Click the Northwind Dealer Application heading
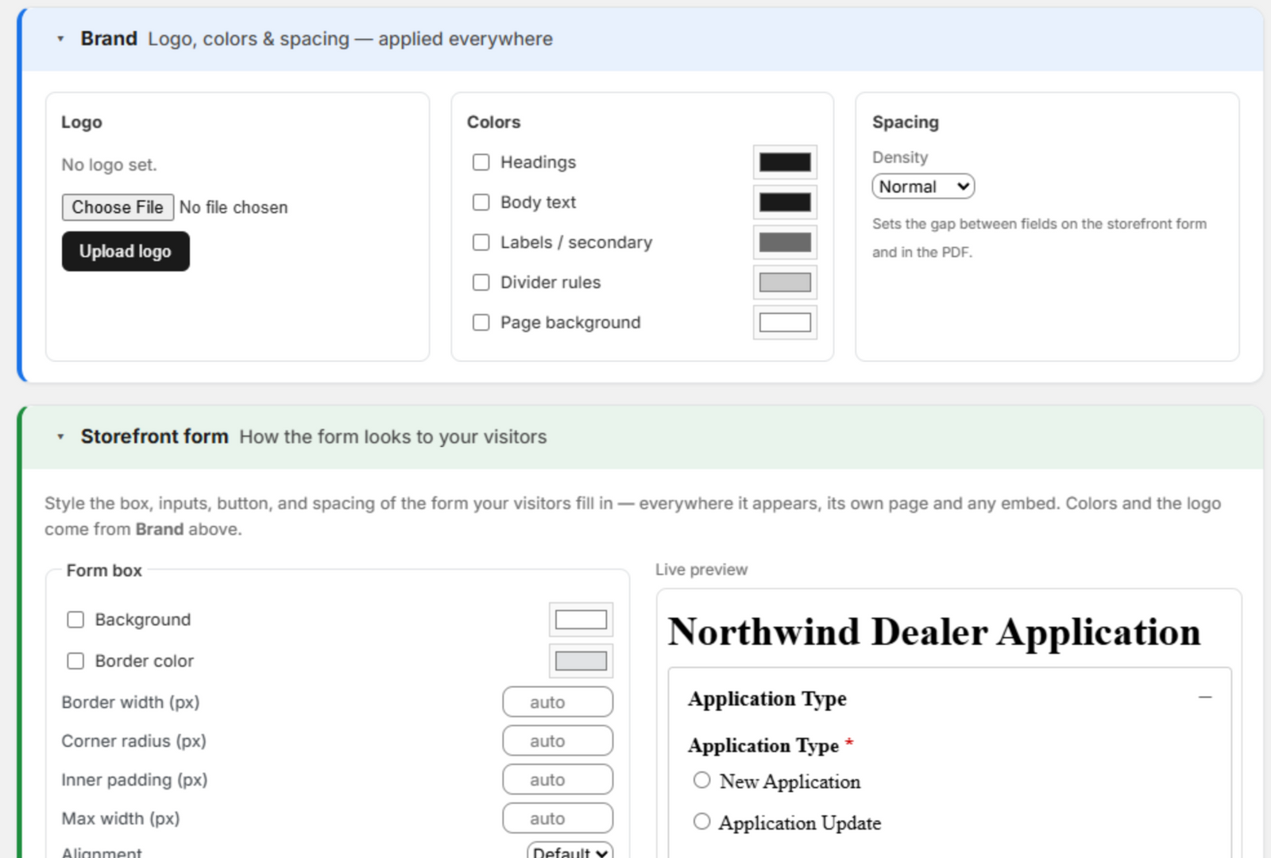Viewport: 1271px width, 858px height. click(x=934, y=632)
